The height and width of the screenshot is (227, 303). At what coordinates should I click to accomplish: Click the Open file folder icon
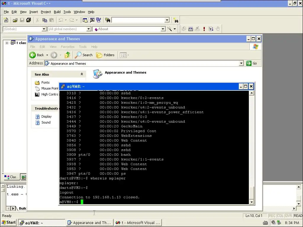[15, 20]
